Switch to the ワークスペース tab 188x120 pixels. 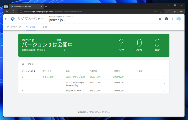[14, 27]
